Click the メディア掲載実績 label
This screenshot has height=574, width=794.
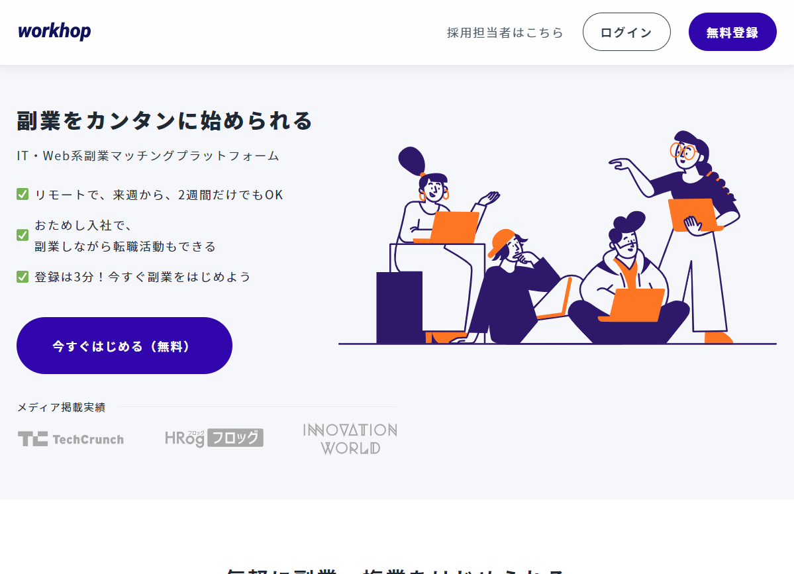click(x=62, y=407)
